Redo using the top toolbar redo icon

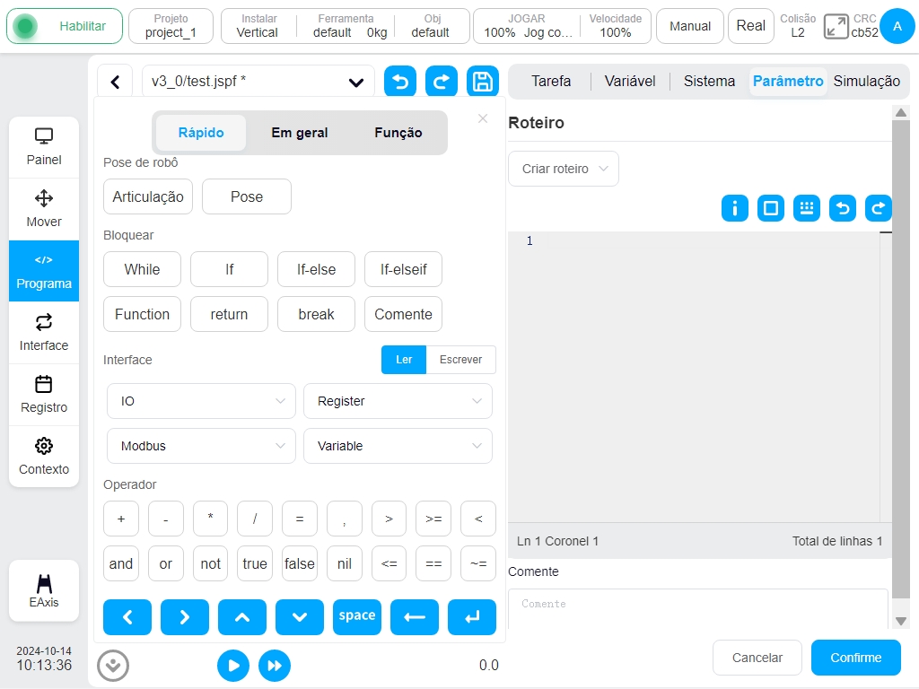[442, 82]
